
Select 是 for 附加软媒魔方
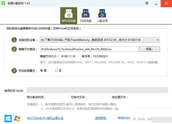point(42,70)
